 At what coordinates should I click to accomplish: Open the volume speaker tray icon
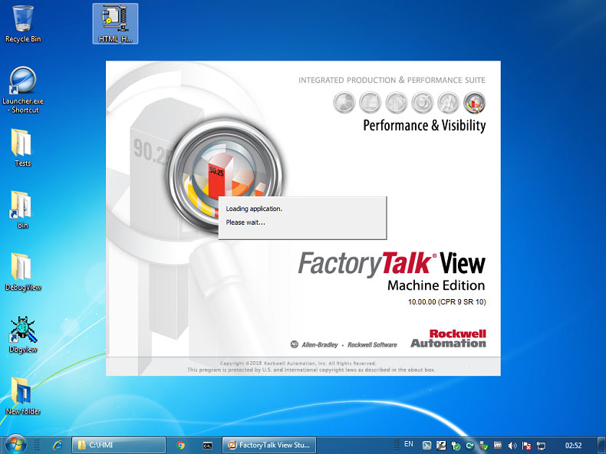tap(512, 446)
